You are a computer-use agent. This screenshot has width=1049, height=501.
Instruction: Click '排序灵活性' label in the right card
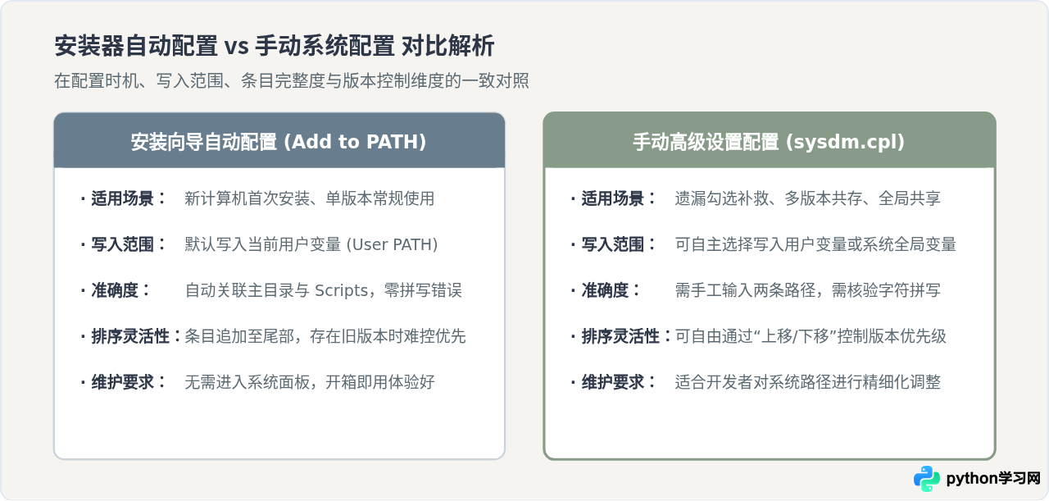click(620, 336)
